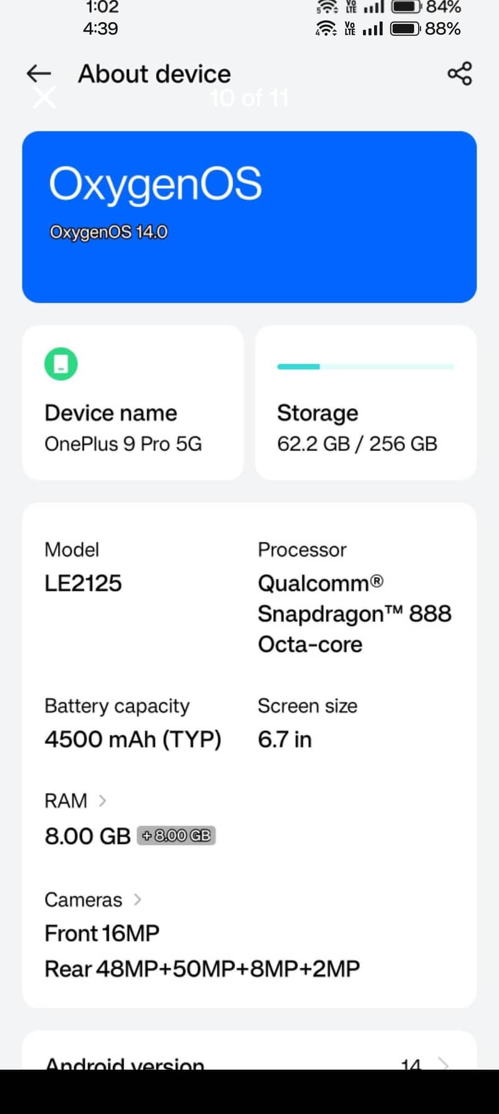Open the Storage card
Image resolution: width=499 pixels, height=1114 pixels.
[x=366, y=402]
